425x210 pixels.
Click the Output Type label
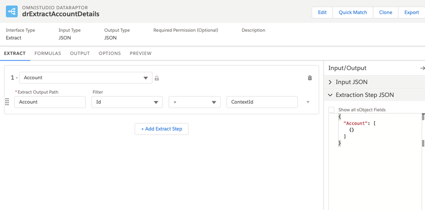click(x=117, y=30)
